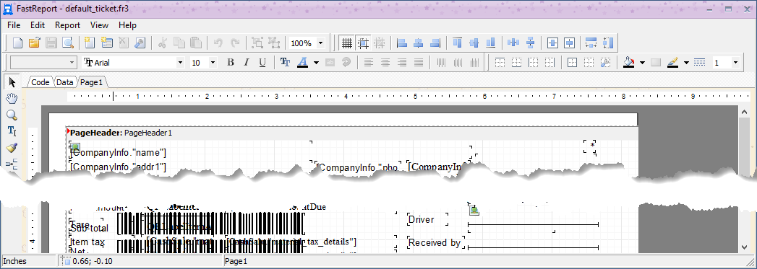Align selected objects to right edges
Screen dimensions: 757x269
[435, 43]
